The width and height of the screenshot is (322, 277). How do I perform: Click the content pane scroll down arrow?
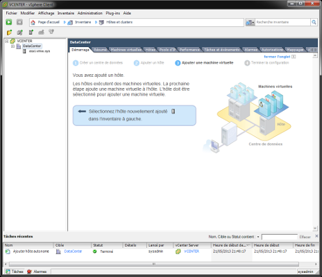click(x=315, y=228)
